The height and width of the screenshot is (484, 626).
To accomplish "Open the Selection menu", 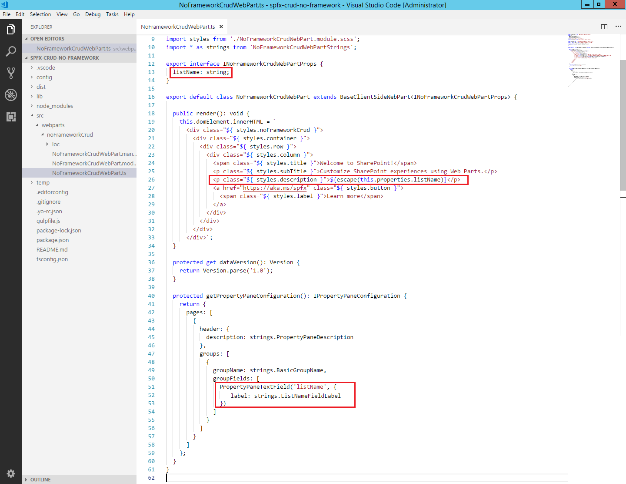I will tap(40, 14).
